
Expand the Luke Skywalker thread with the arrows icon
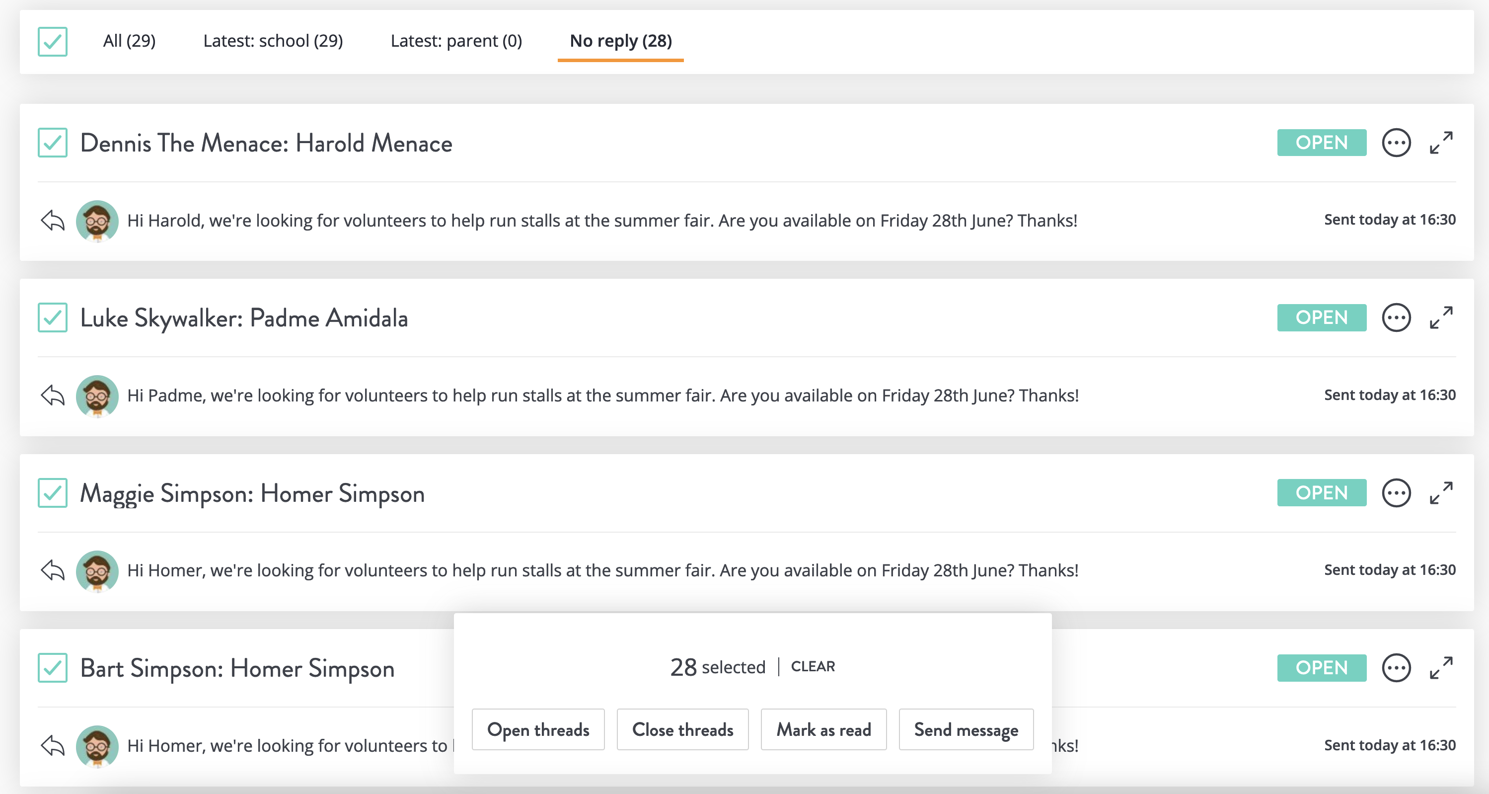pyautogui.click(x=1441, y=318)
